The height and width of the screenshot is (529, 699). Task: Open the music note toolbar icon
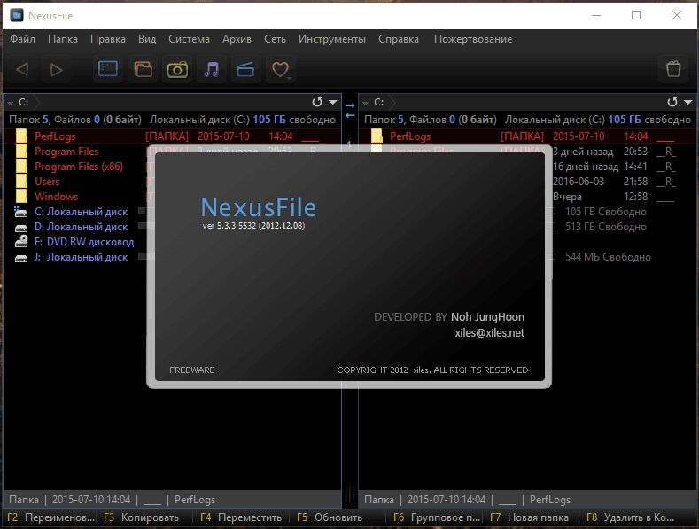(x=212, y=69)
